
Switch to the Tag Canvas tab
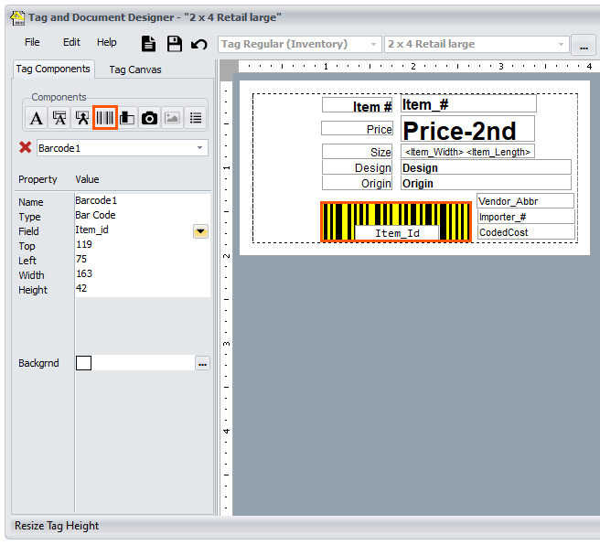coord(135,69)
